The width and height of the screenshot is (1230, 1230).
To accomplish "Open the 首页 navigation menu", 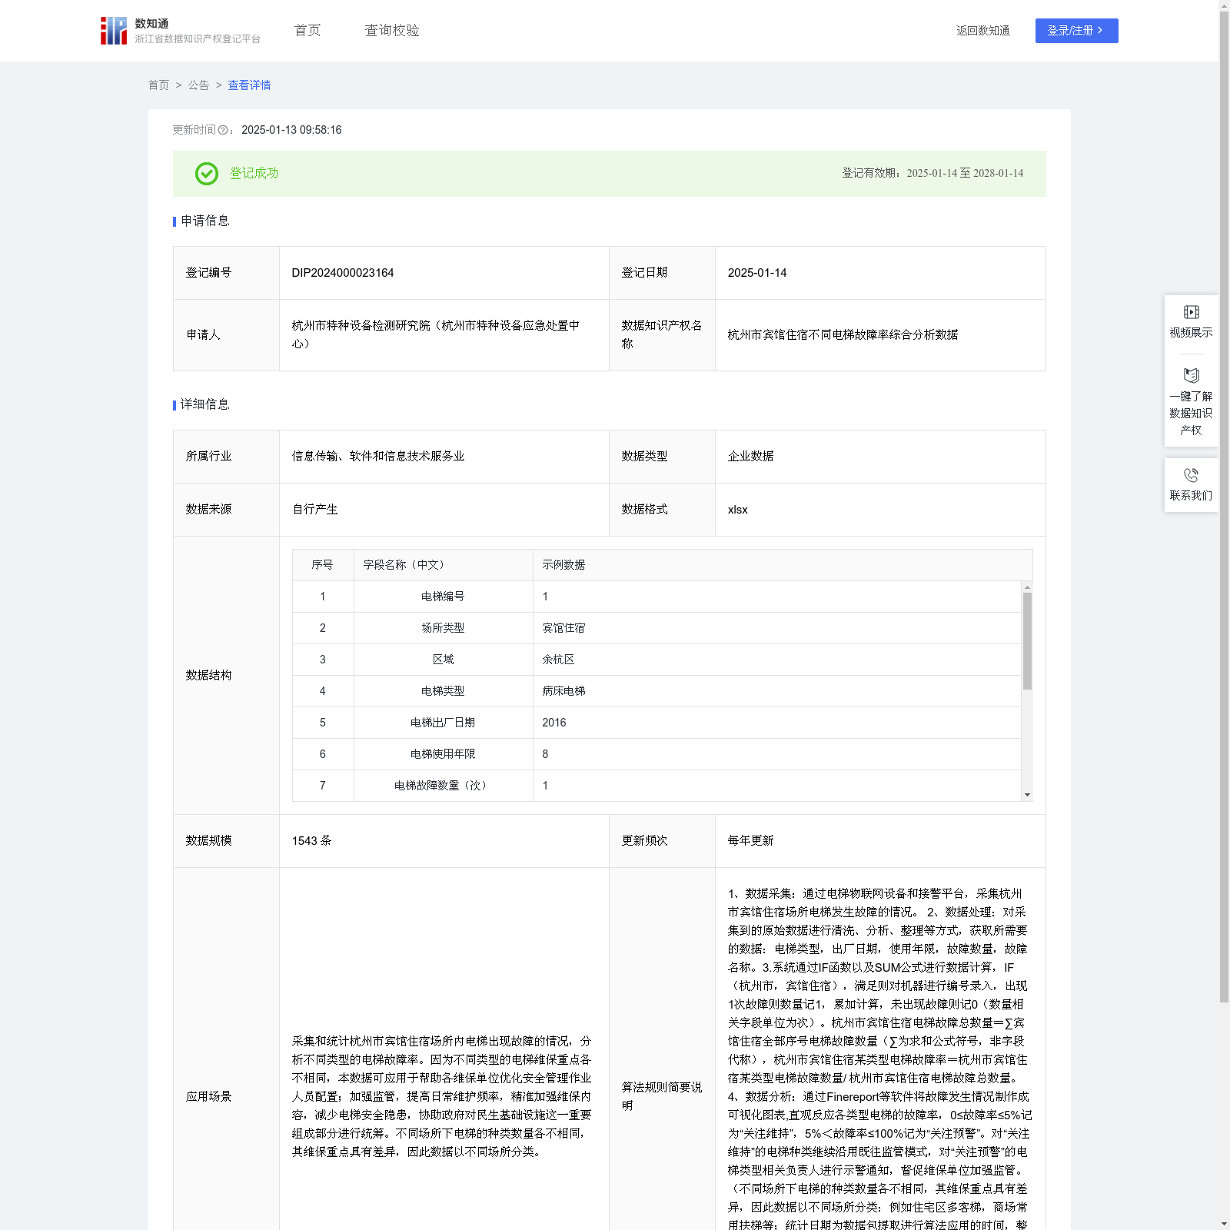I will coord(307,31).
